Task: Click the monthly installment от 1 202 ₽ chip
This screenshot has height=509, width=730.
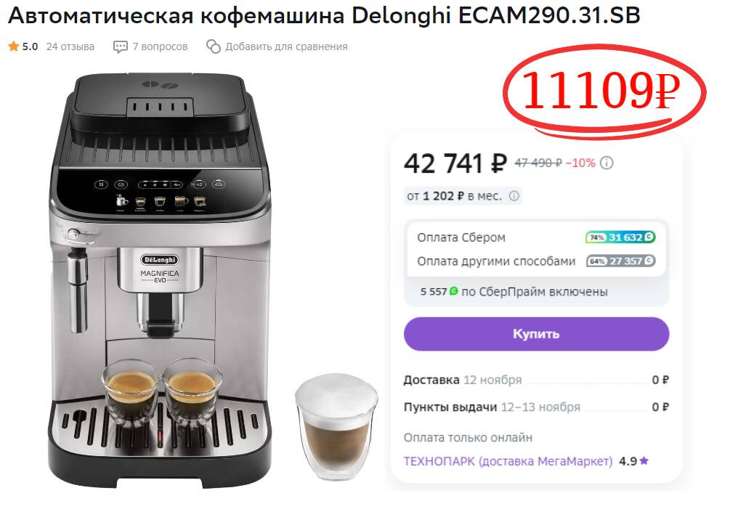Action: [462, 196]
